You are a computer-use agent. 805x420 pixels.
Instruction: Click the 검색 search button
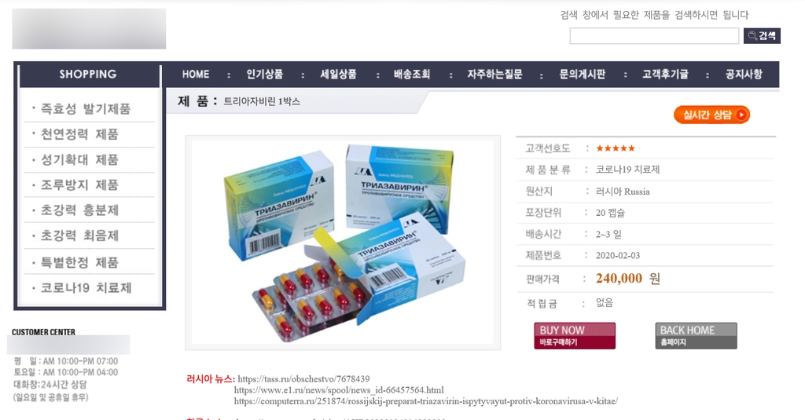tap(762, 36)
